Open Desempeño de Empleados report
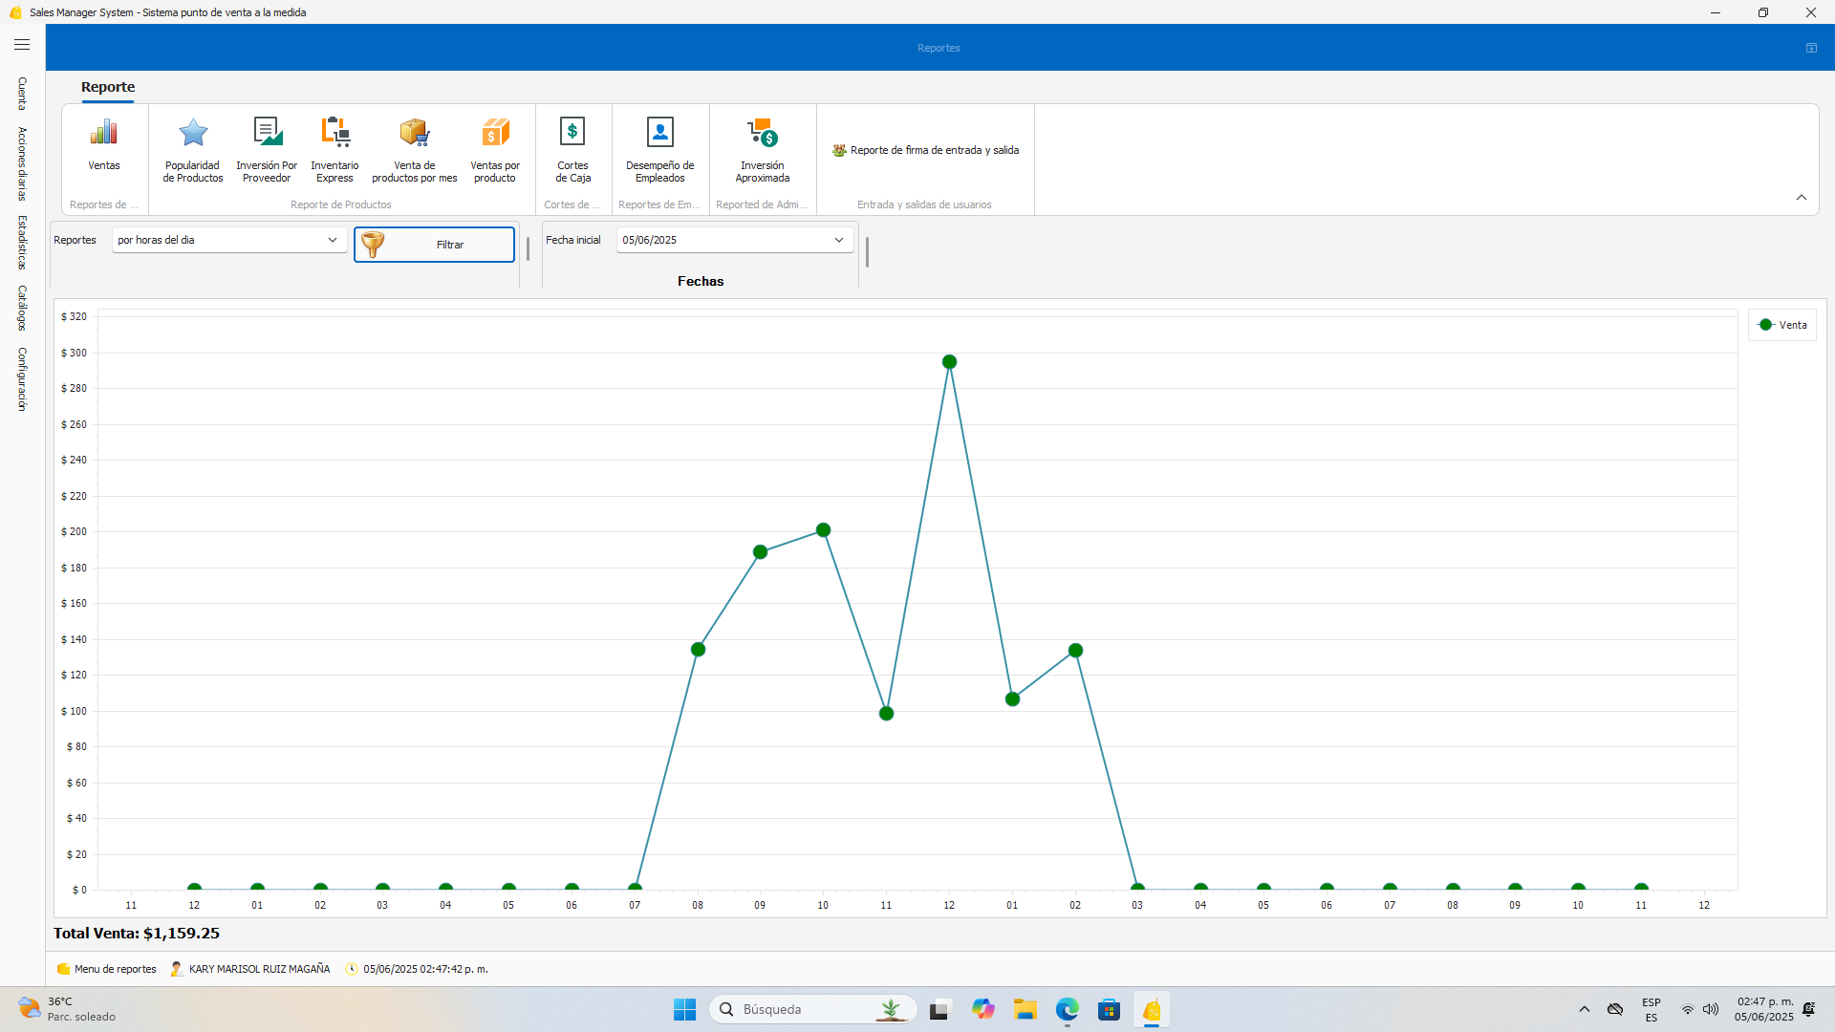Screen dimensions: 1835x1032 pos(659,146)
